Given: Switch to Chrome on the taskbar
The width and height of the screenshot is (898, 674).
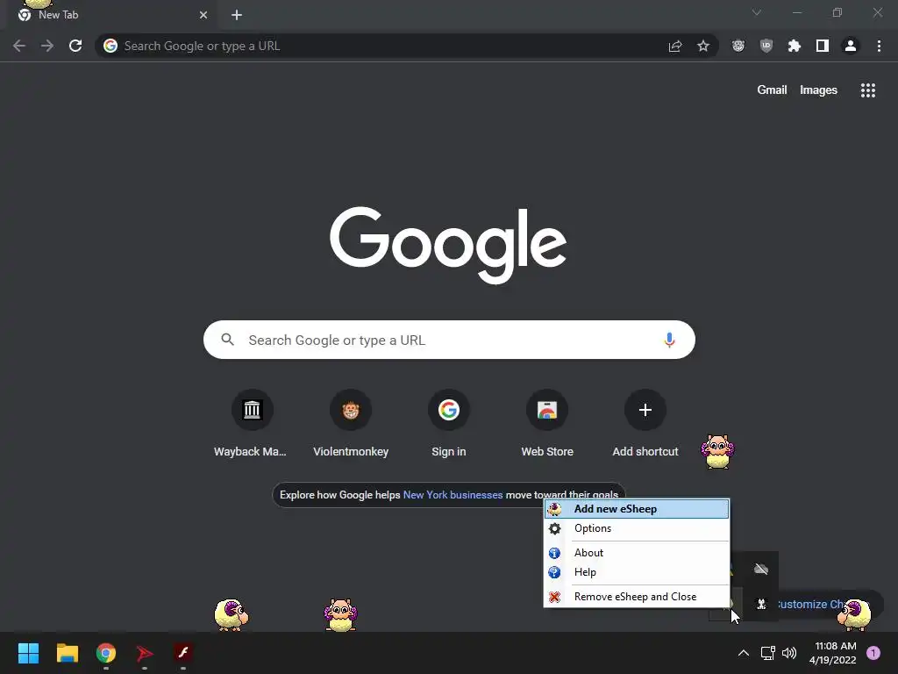Looking at the screenshot, I should coord(106,653).
